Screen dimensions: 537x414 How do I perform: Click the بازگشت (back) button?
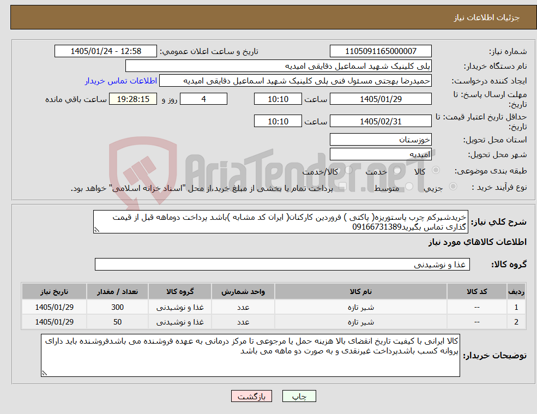click(251, 396)
